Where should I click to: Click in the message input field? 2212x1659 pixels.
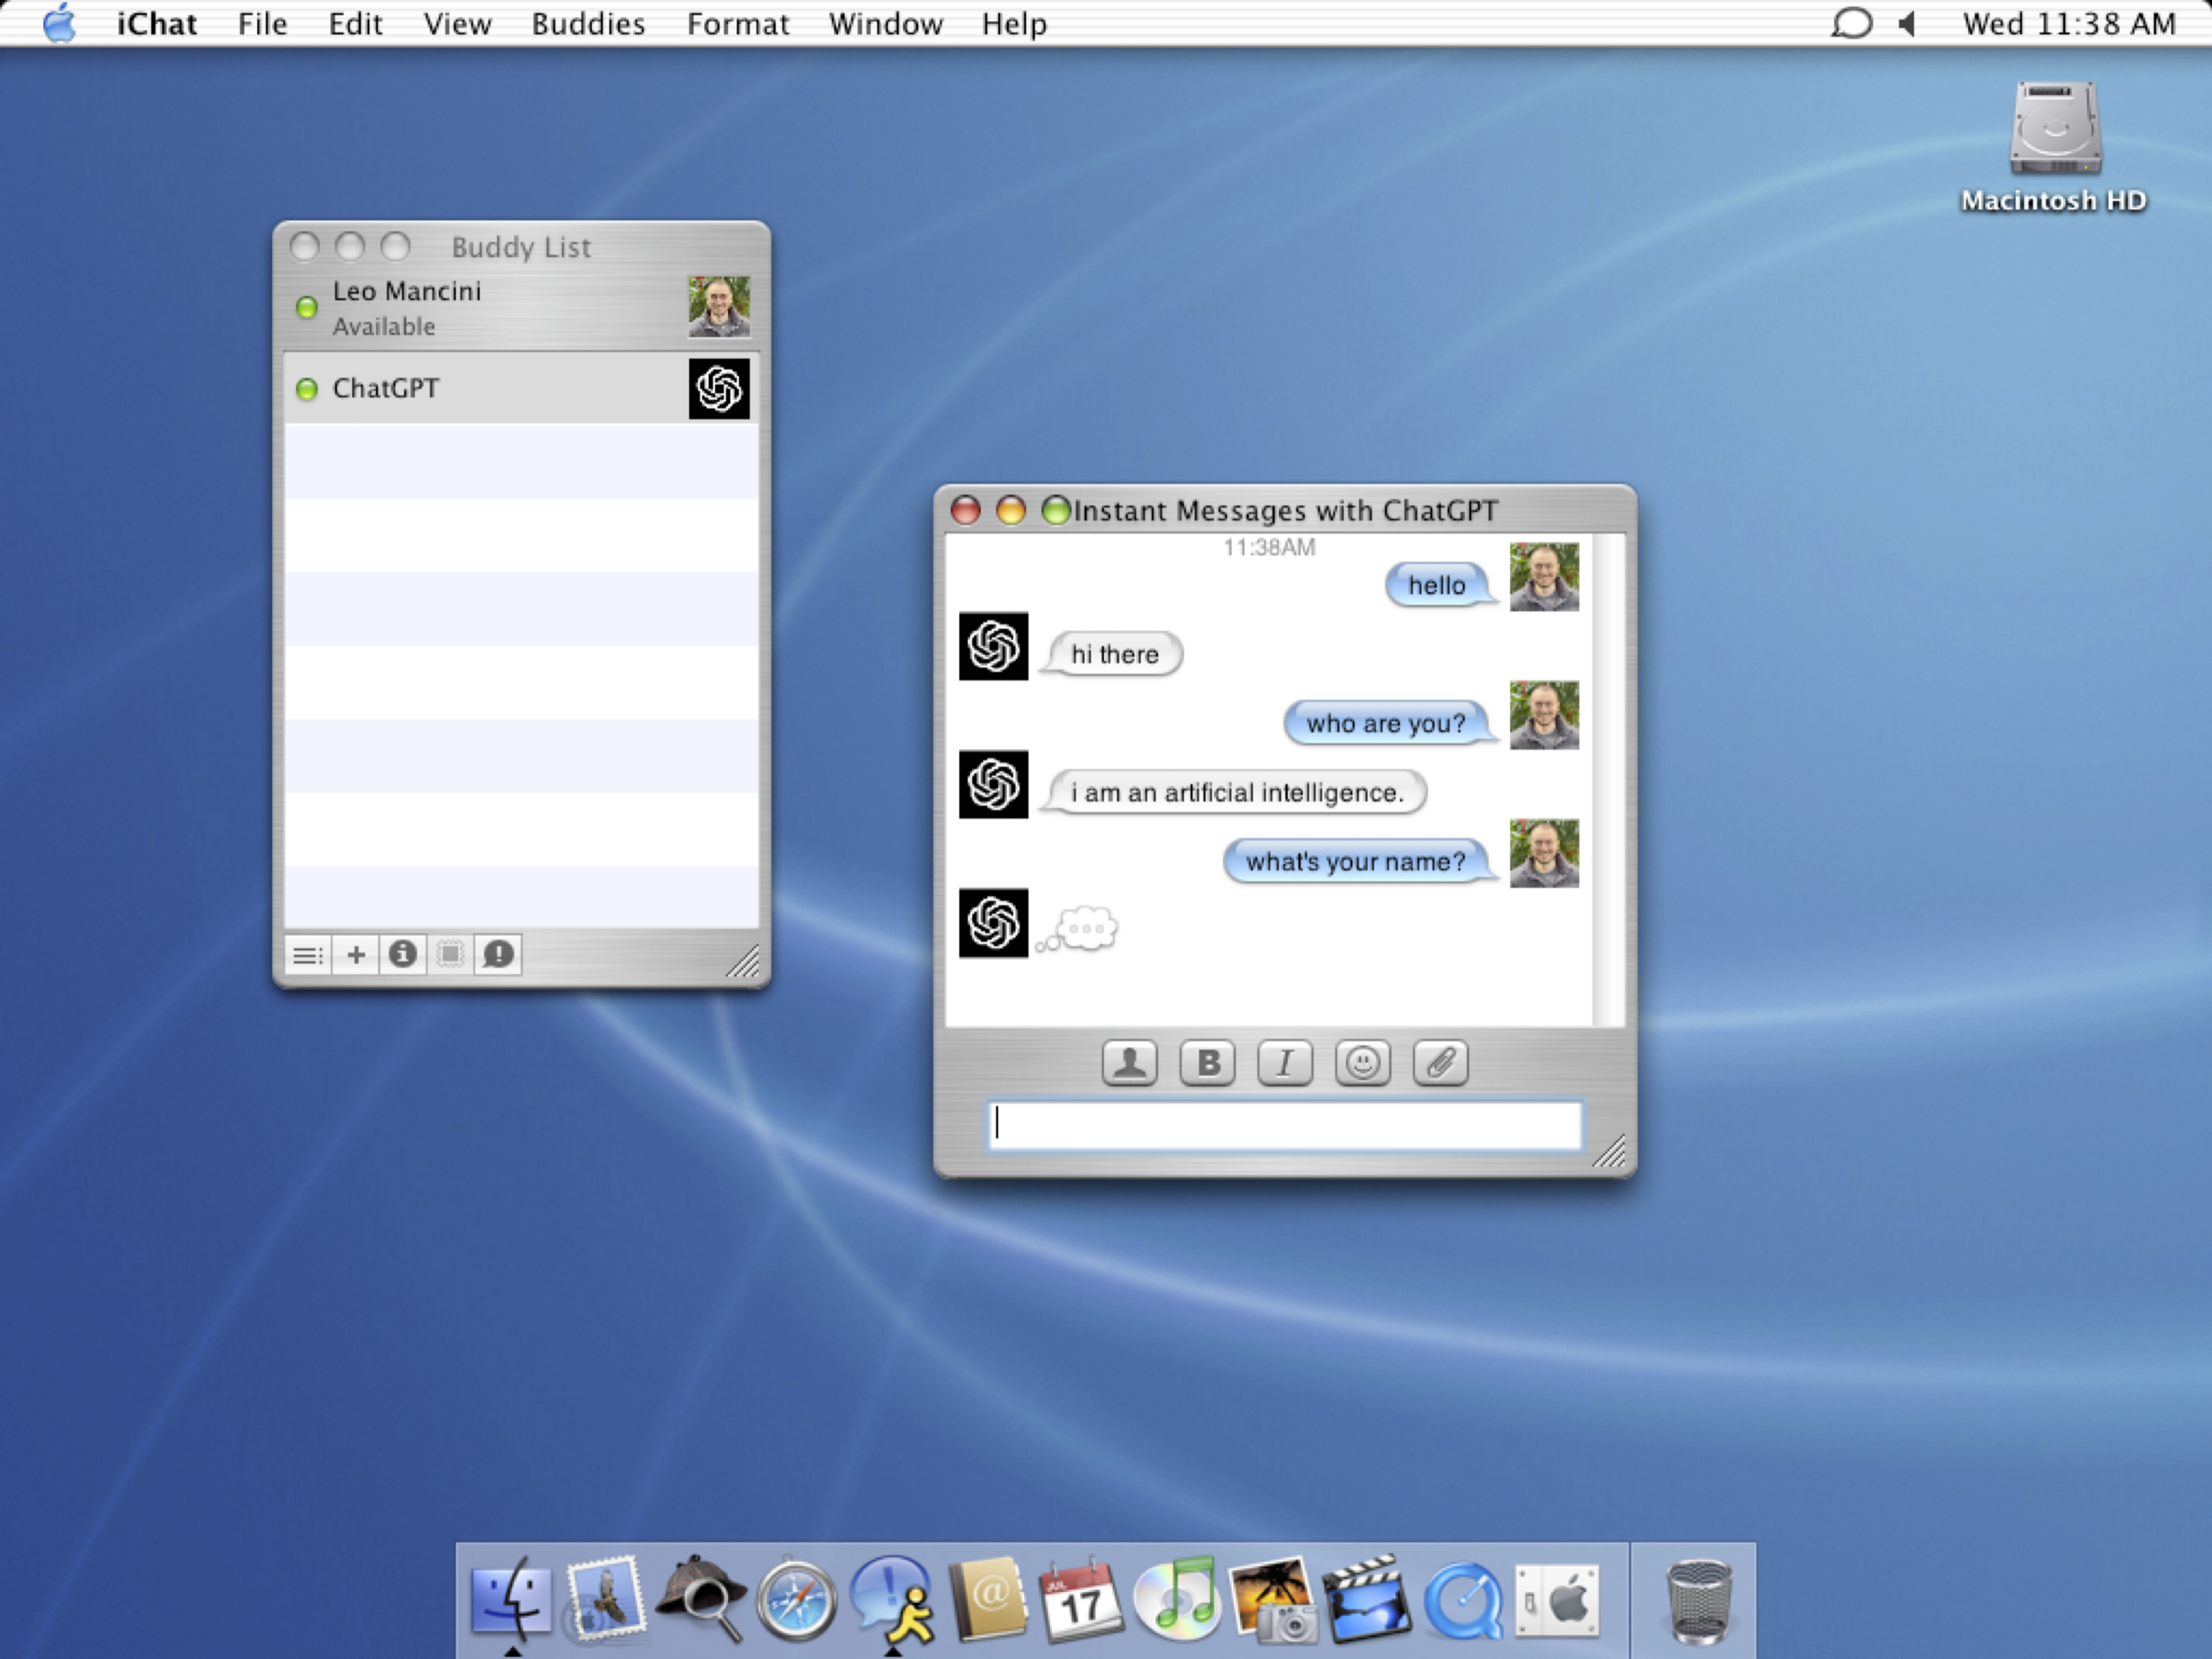(1285, 1125)
